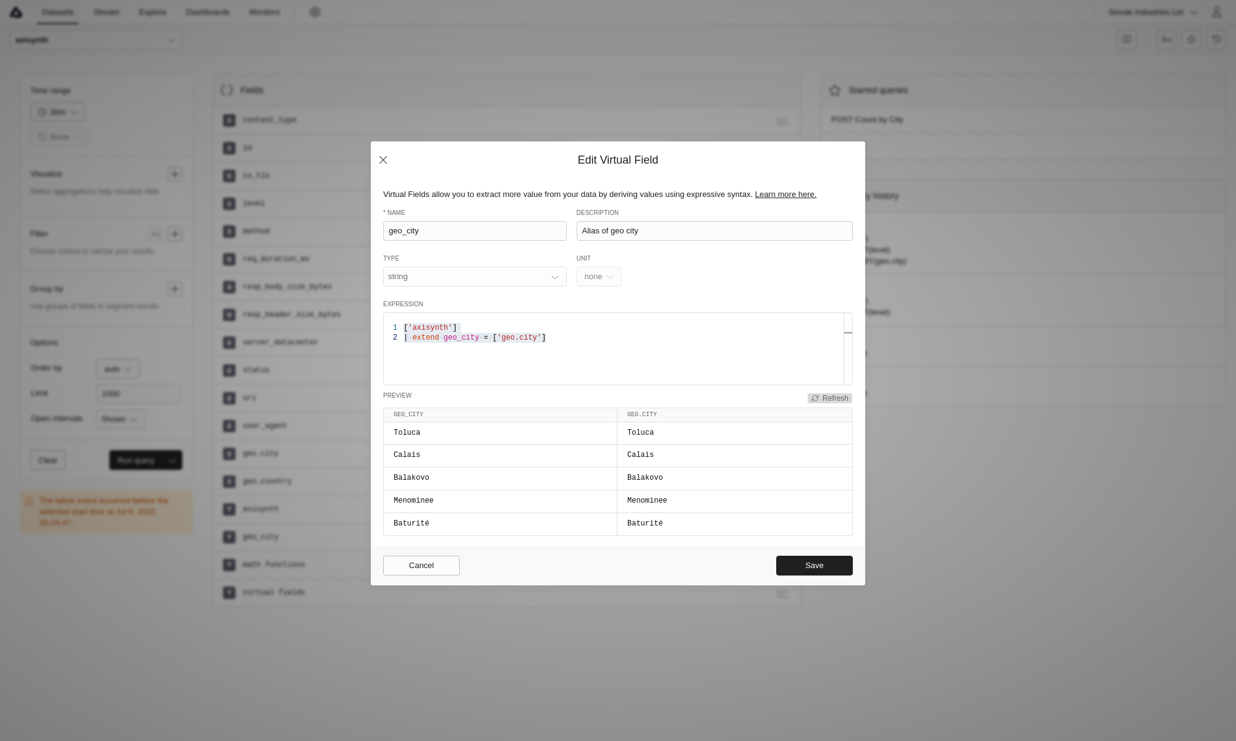Click the Description input field

coord(714,231)
